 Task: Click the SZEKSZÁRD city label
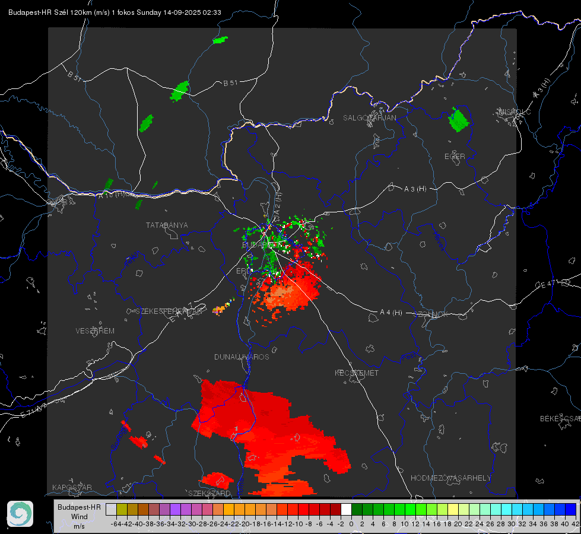point(209,493)
